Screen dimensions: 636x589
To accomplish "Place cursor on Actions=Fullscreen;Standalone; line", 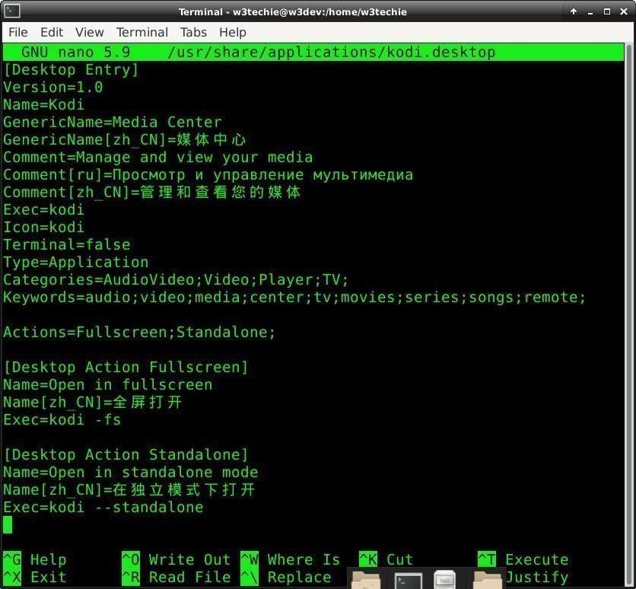I will tap(139, 333).
